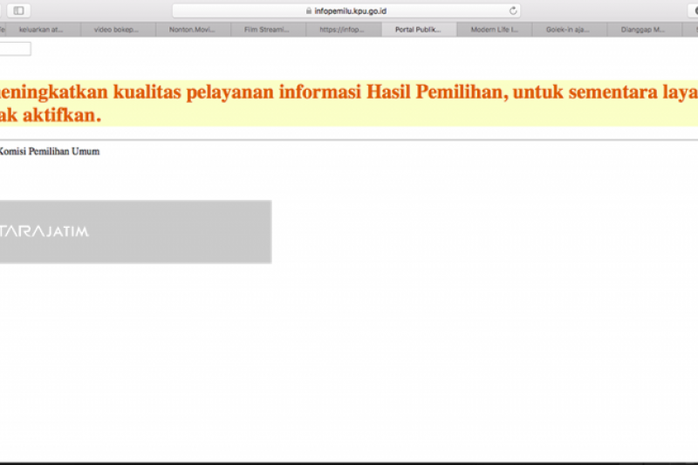Select the active 'Portal Publik...' tab

point(418,30)
